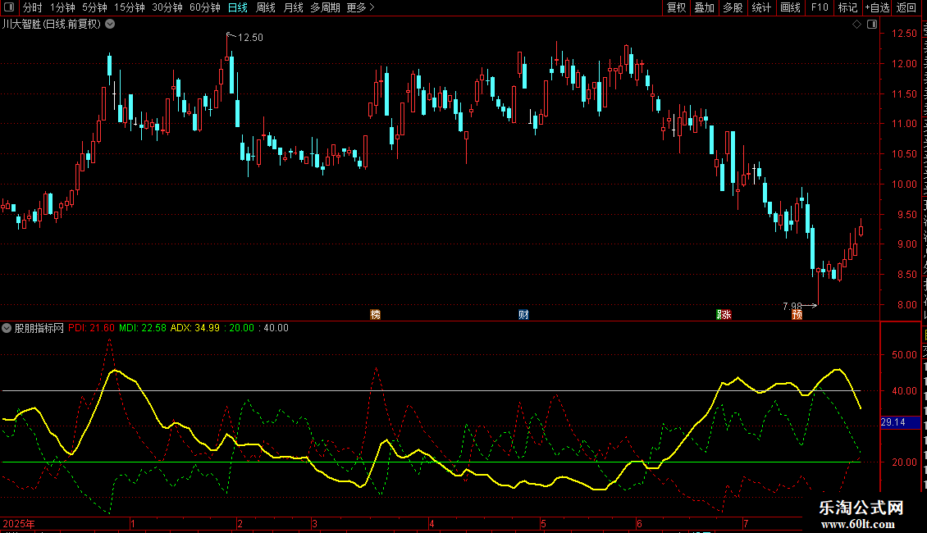Click the PDI: 21.60 value
The height and width of the screenshot is (533, 927).
tap(92, 328)
